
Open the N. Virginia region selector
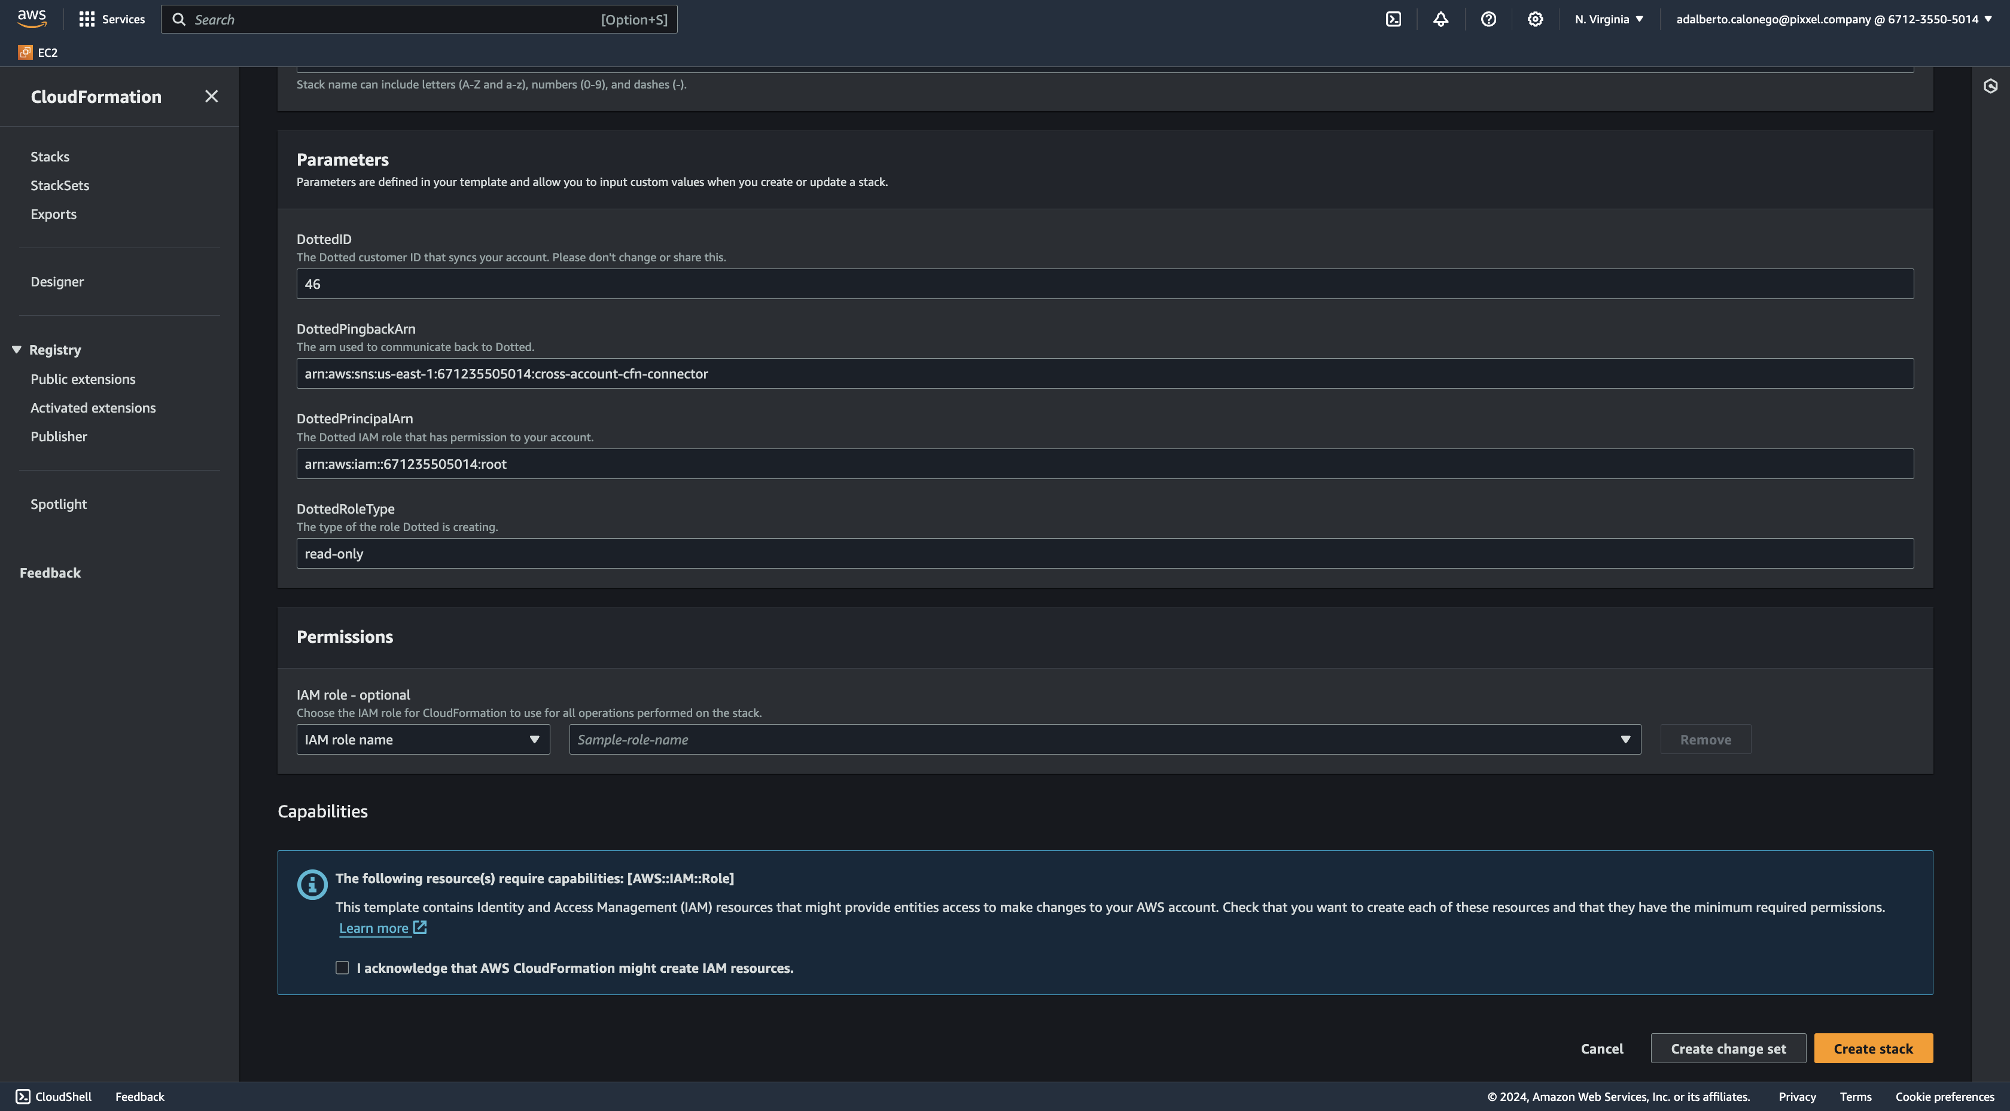click(x=1608, y=20)
